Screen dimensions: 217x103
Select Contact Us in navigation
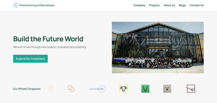[197, 5]
